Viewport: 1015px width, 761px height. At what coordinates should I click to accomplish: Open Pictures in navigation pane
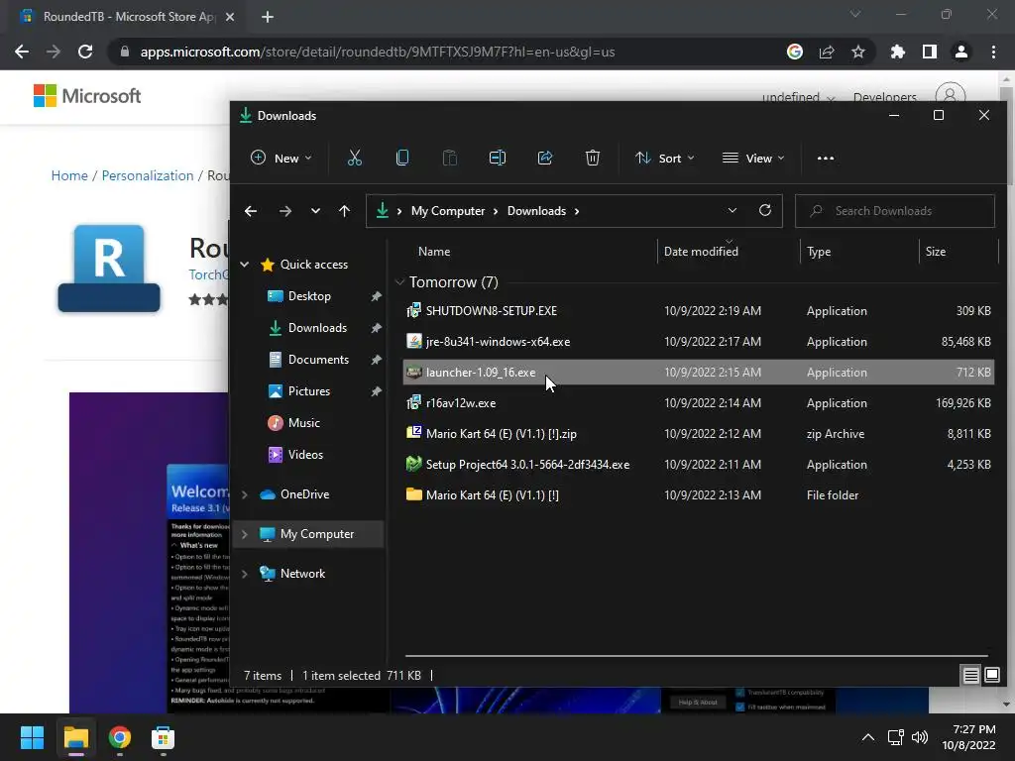(309, 390)
